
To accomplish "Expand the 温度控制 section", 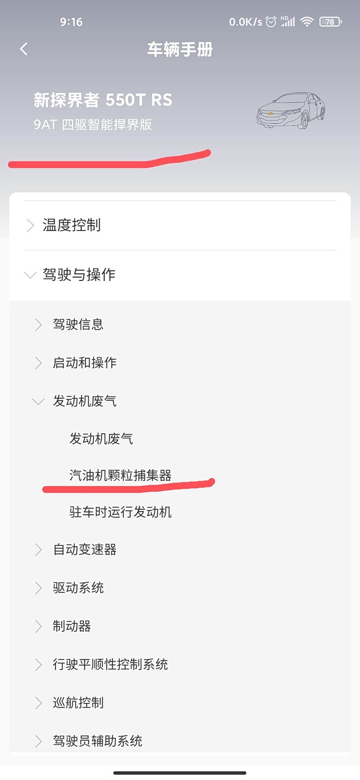I will (x=72, y=225).
